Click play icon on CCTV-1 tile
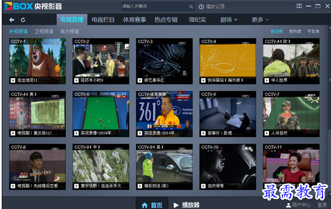The height and width of the screenshot is (209, 331). tap(13, 81)
